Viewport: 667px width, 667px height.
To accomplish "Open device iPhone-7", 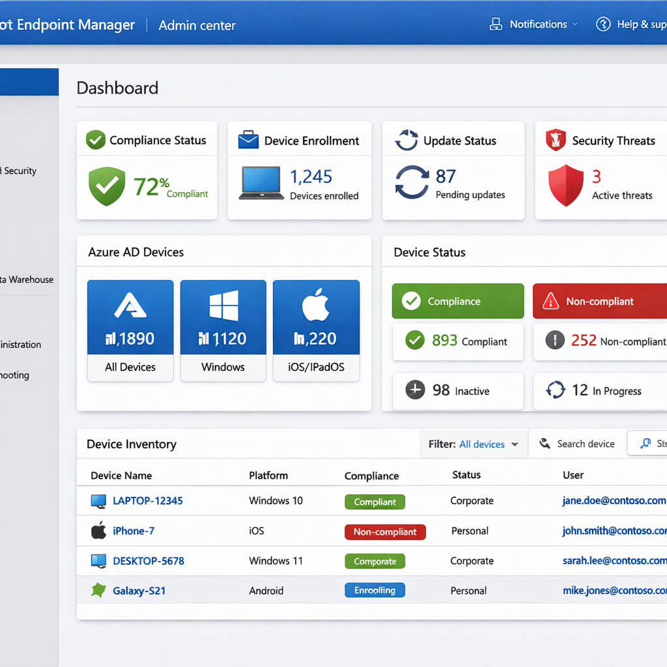I will pyautogui.click(x=134, y=532).
